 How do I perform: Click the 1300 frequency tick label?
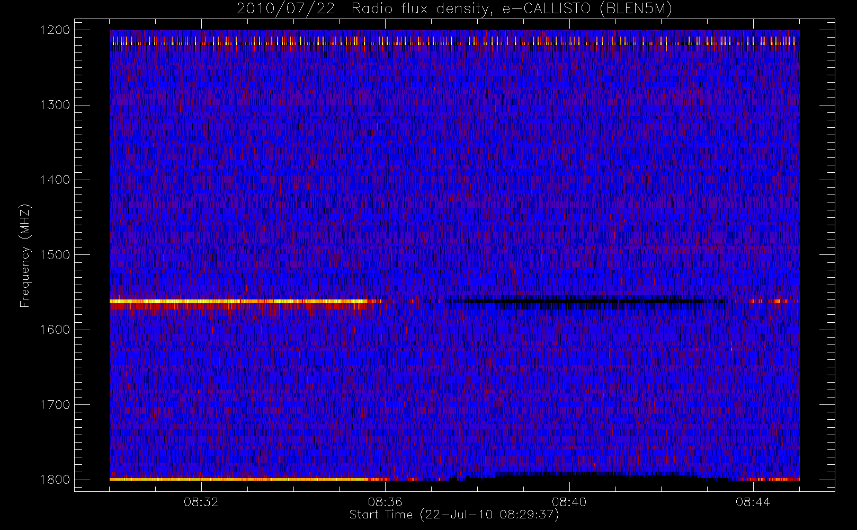pos(55,105)
